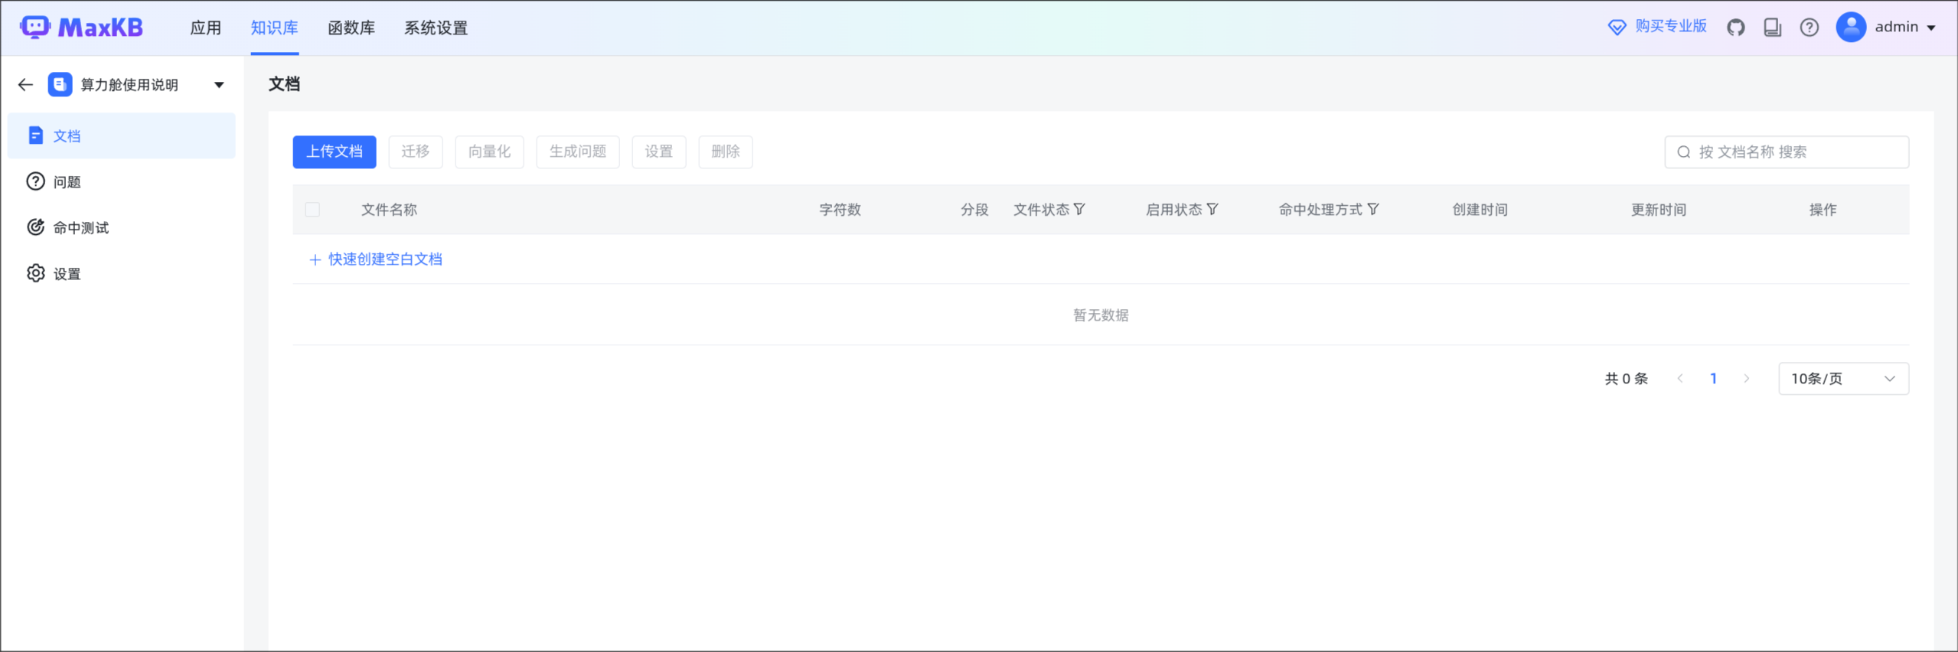Click the 删除 button
Image resolution: width=1958 pixels, height=652 pixels.
(726, 152)
